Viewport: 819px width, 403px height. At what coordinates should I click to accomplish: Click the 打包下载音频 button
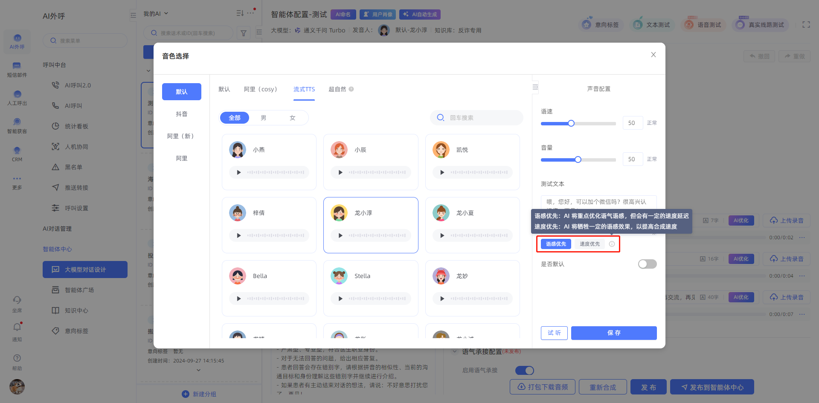543,387
